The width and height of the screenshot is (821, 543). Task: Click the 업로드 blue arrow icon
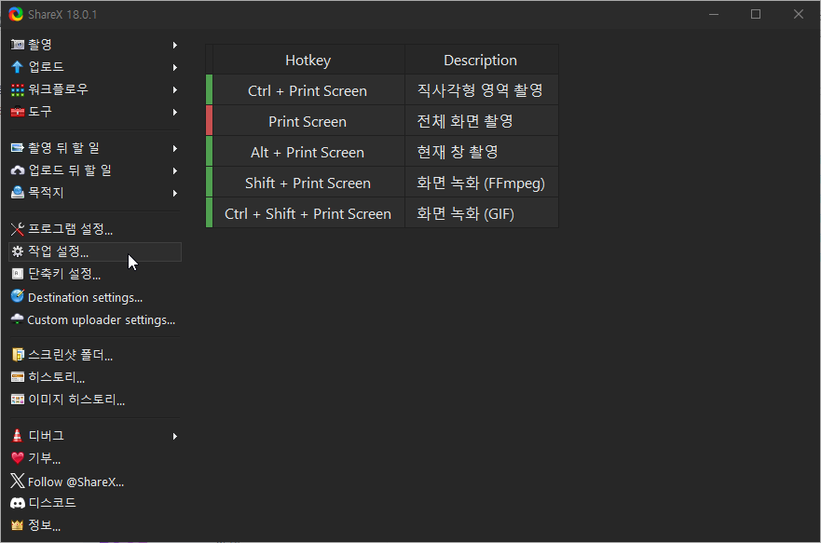pos(18,67)
